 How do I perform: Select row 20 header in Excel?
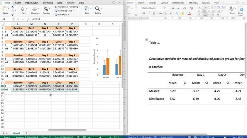(2, 93)
